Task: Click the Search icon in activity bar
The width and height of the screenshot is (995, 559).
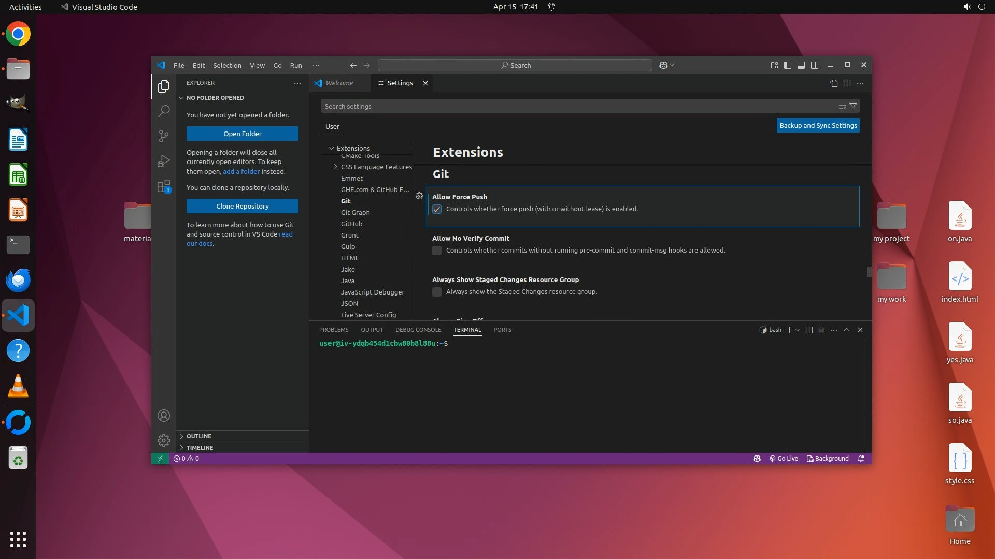Action: (163, 111)
